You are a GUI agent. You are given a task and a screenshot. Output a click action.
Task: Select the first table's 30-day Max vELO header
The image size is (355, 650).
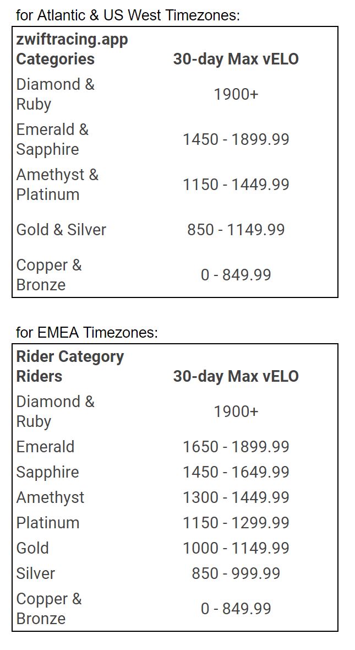pyautogui.click(x=236, y=59)
